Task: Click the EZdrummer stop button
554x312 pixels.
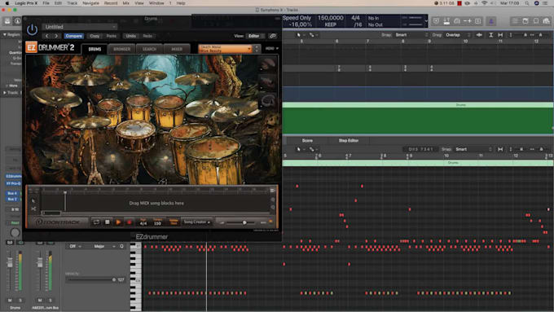Action: pyautogui.click(x=107, y=222)
